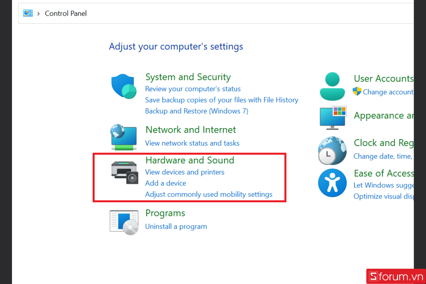
Task: Open View devices and printers
Action: pyautogui.click(x=185, y=172)
